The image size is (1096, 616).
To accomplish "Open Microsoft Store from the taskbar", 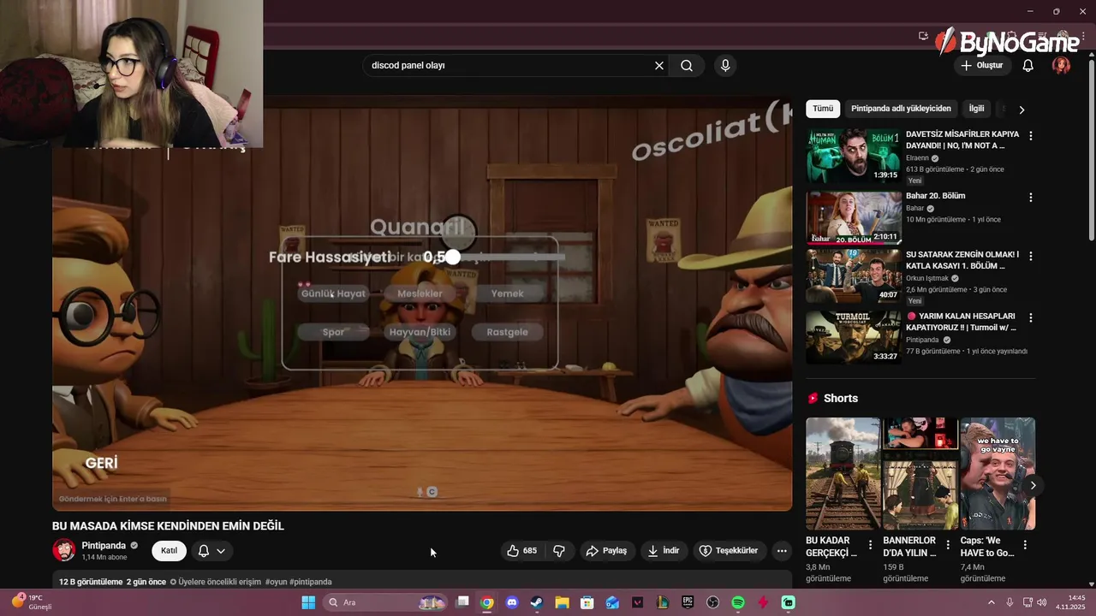I will point(587,602).
